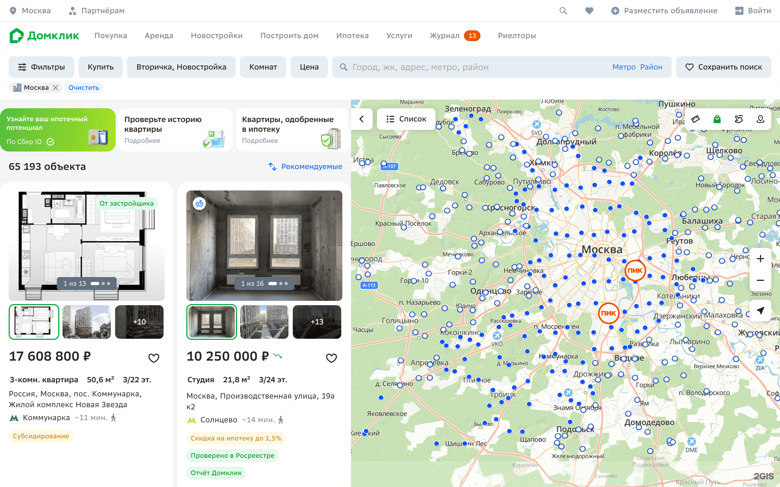Click Разместить объявление plus button
Screen dimensions: 780x487
664,11
